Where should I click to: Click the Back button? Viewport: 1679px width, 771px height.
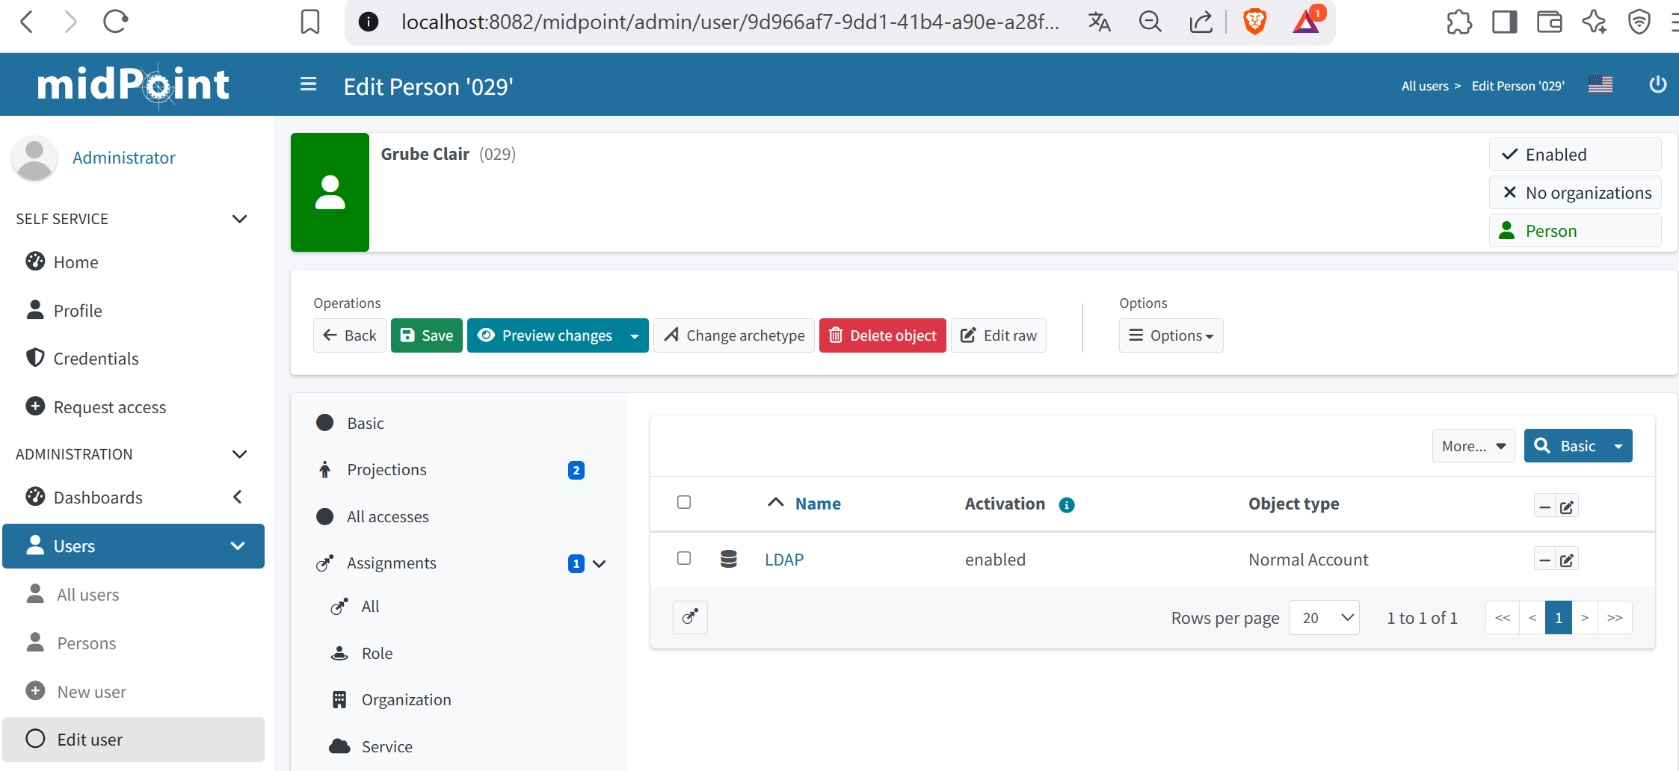350,335
